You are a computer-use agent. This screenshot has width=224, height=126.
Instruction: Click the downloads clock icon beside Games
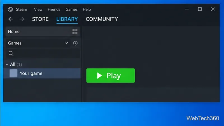pyautogui.click(x=75, y=43)
